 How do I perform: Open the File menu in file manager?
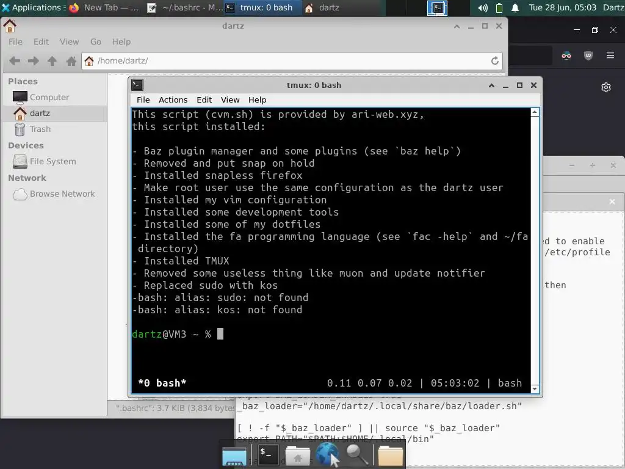(x=15, y=42)
